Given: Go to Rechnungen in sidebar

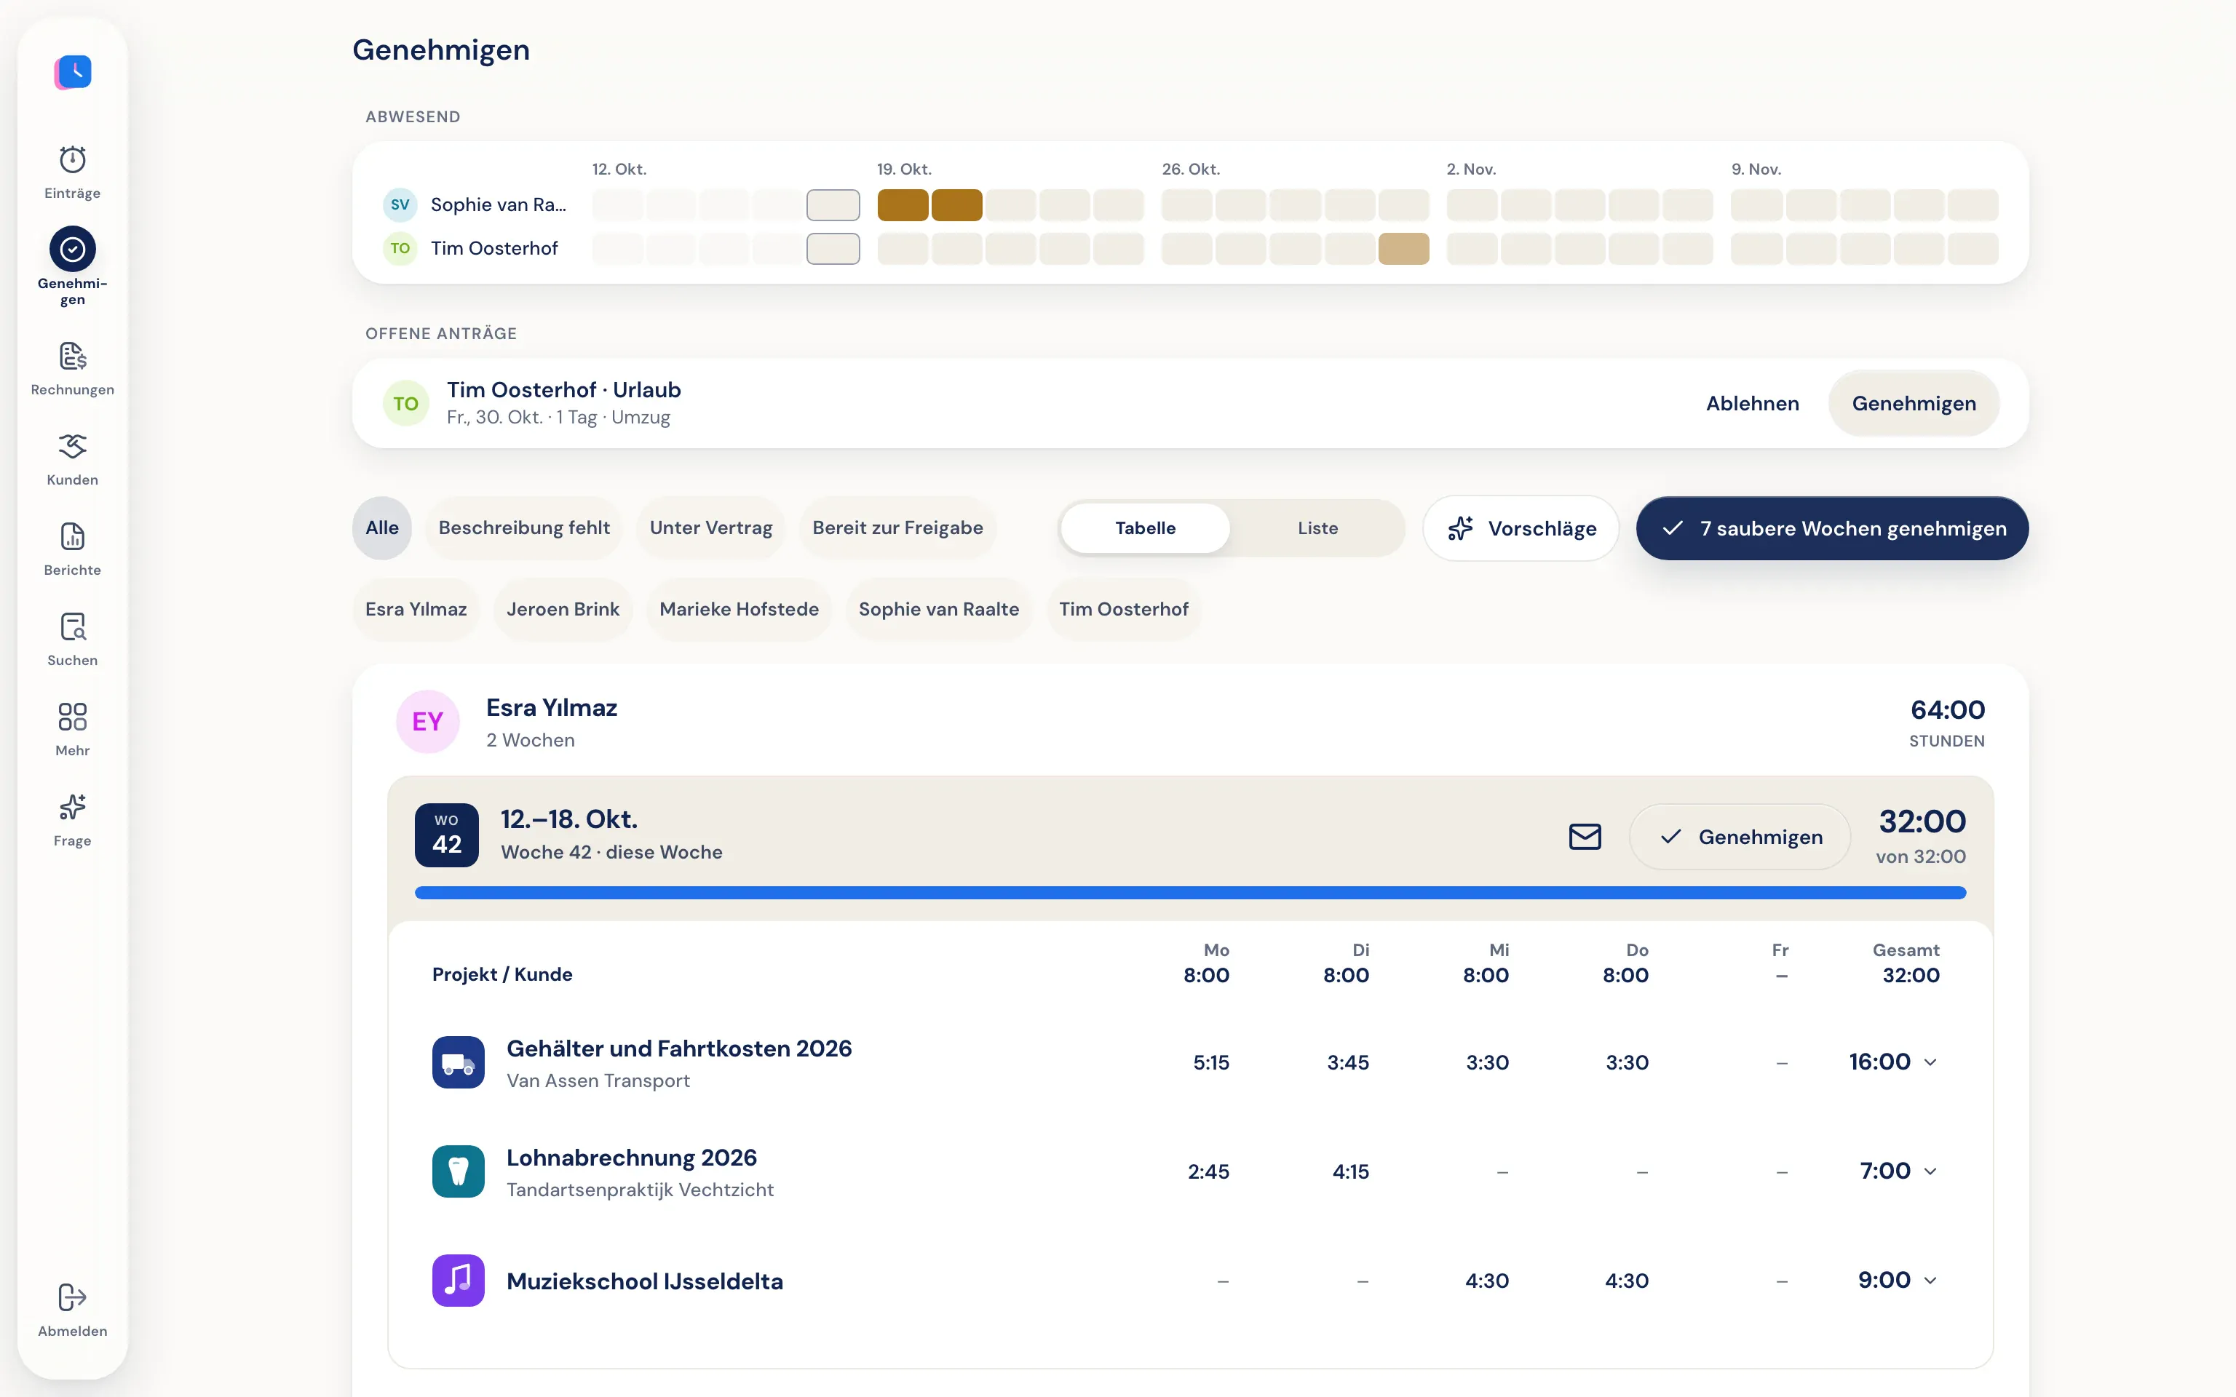Looking at the screenshot, I should 72,369.
